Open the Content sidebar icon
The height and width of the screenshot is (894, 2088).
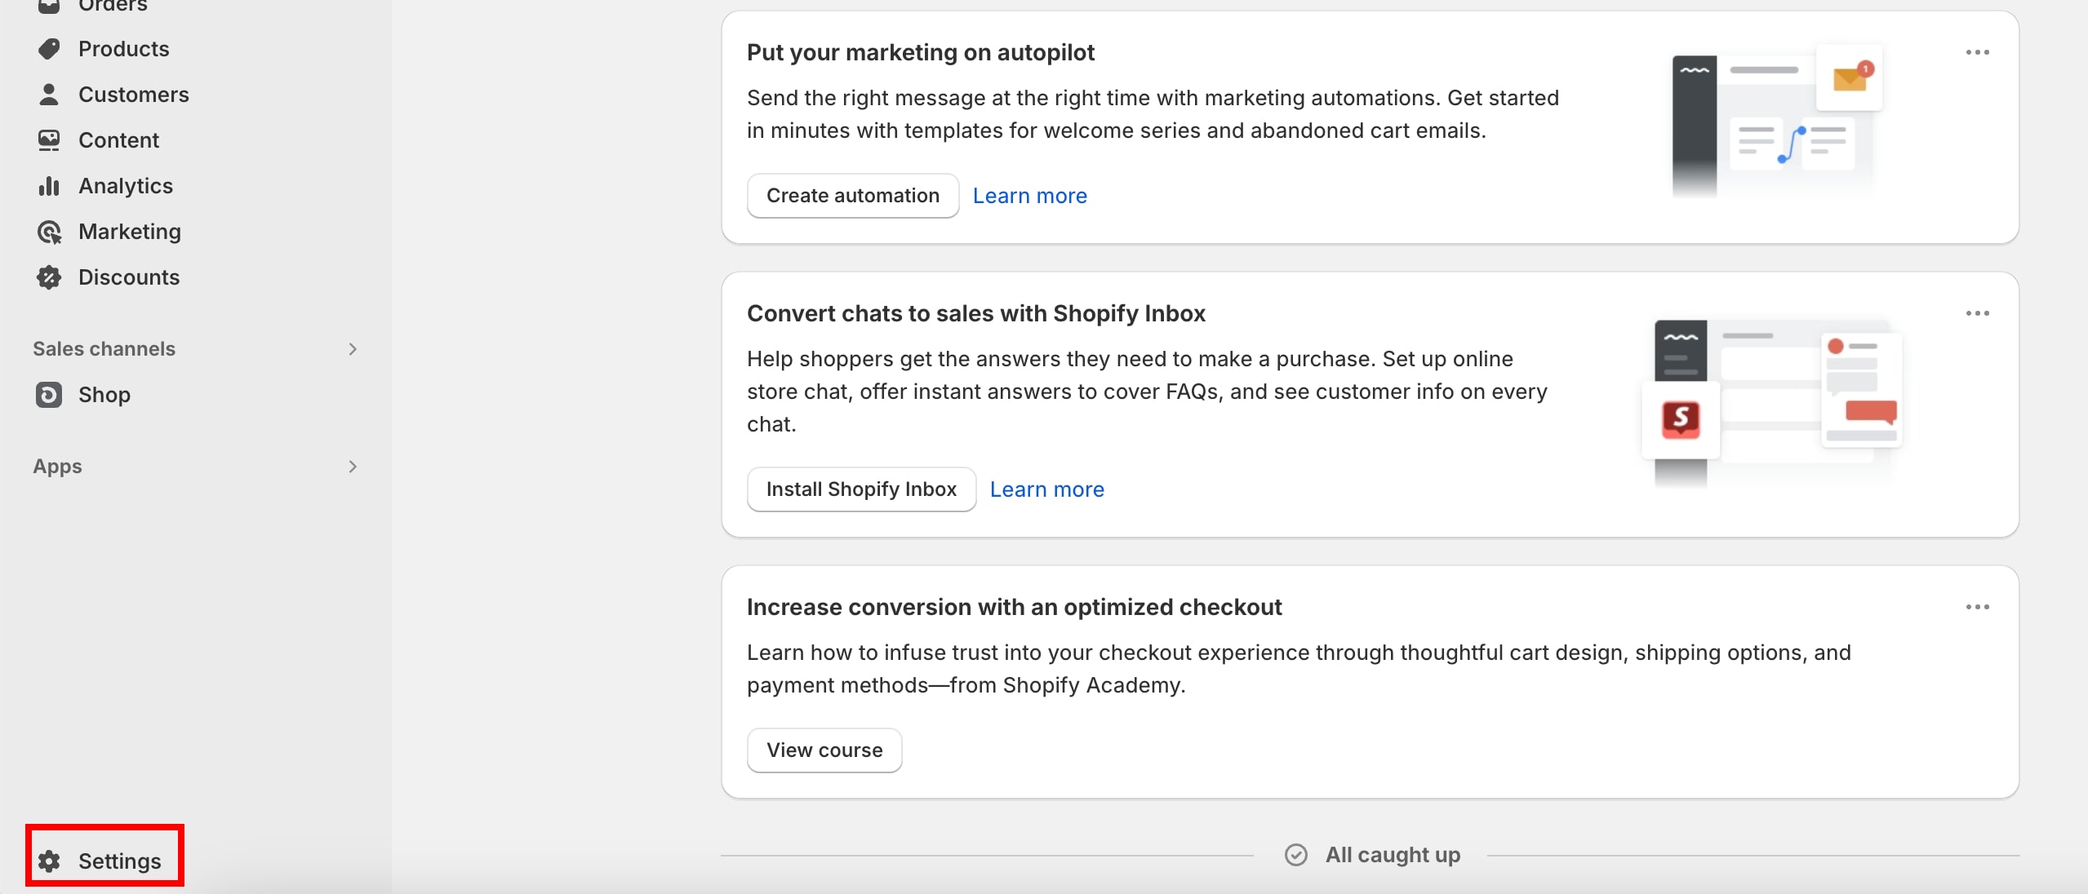(x=50, y=139)
